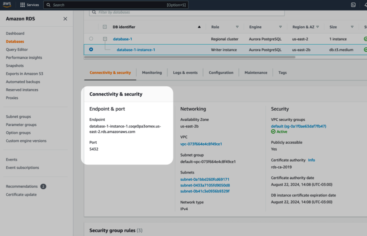Collapse the database-1 cluster tree row
Image resolution: width=367 pixels, height=236 pixels.
coord(105,39)
